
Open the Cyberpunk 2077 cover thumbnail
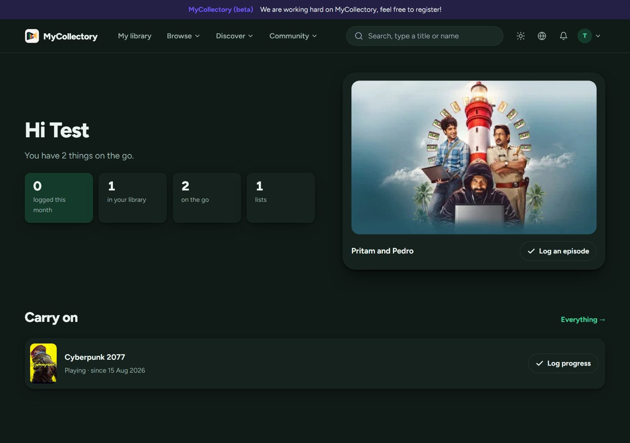click(x=43, y=363)
